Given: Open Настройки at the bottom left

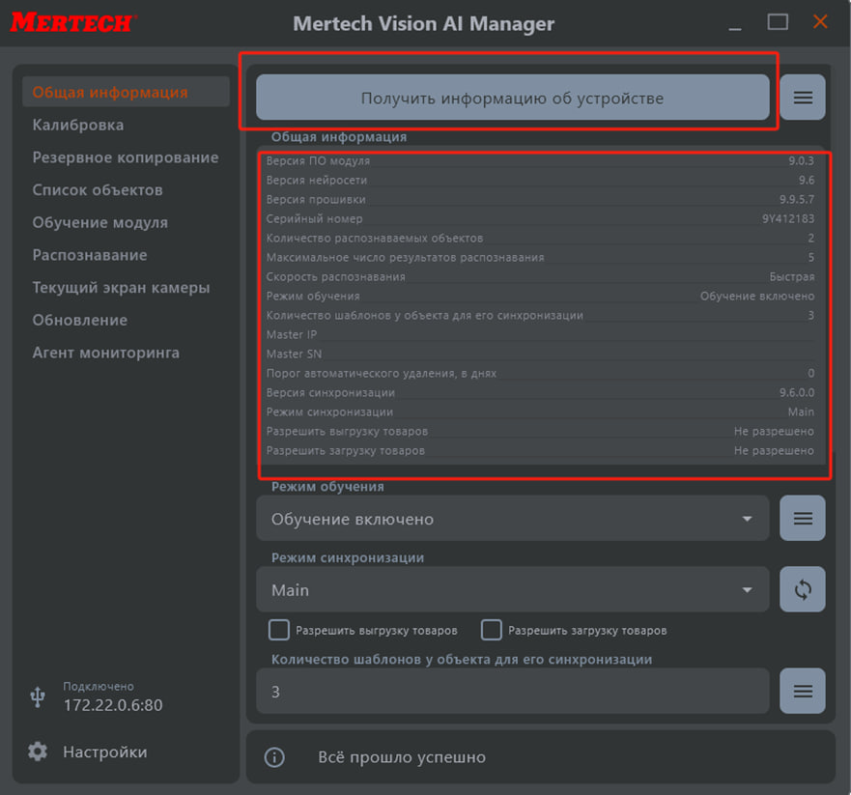Looking at the screenshot, I should pos(105,752).
